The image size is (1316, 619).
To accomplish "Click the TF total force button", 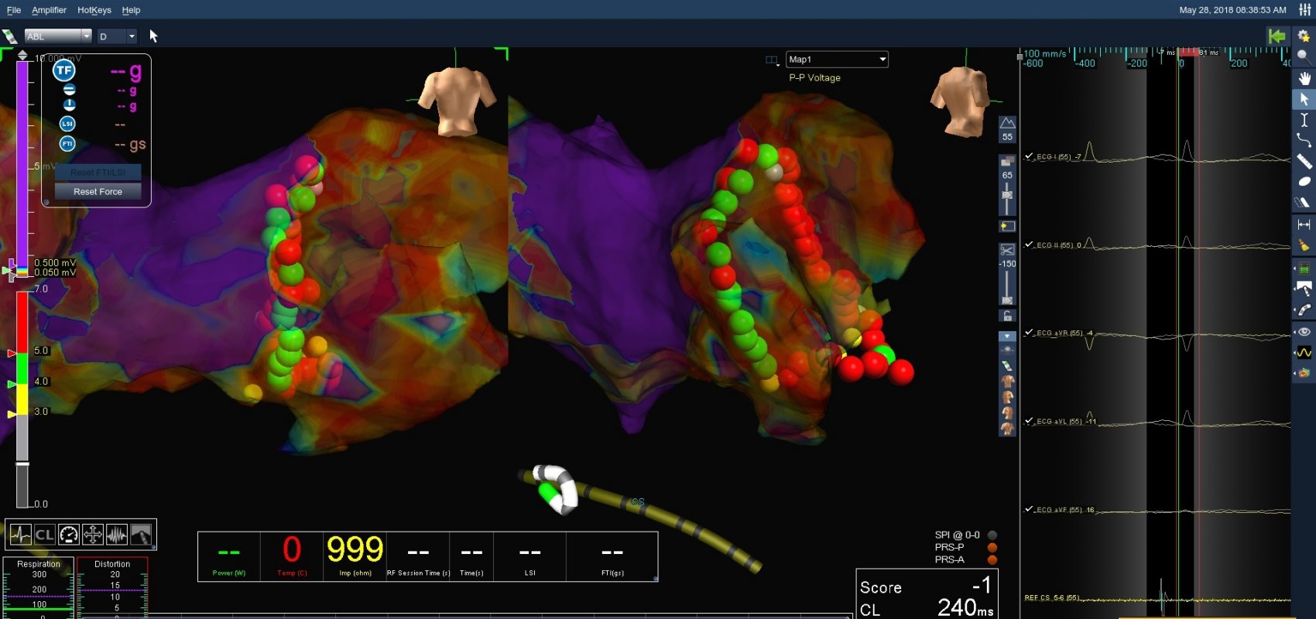I will click(x=63, y=70).
